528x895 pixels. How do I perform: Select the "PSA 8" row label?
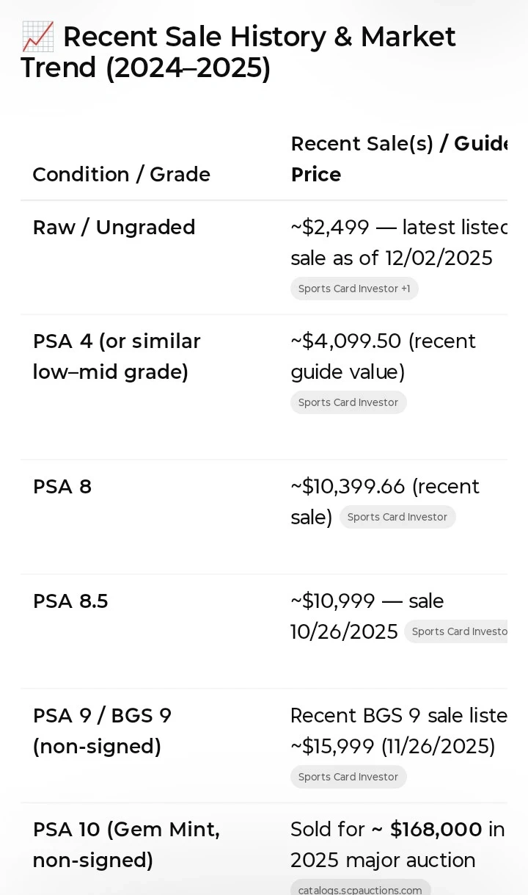[x=62, y=487]
